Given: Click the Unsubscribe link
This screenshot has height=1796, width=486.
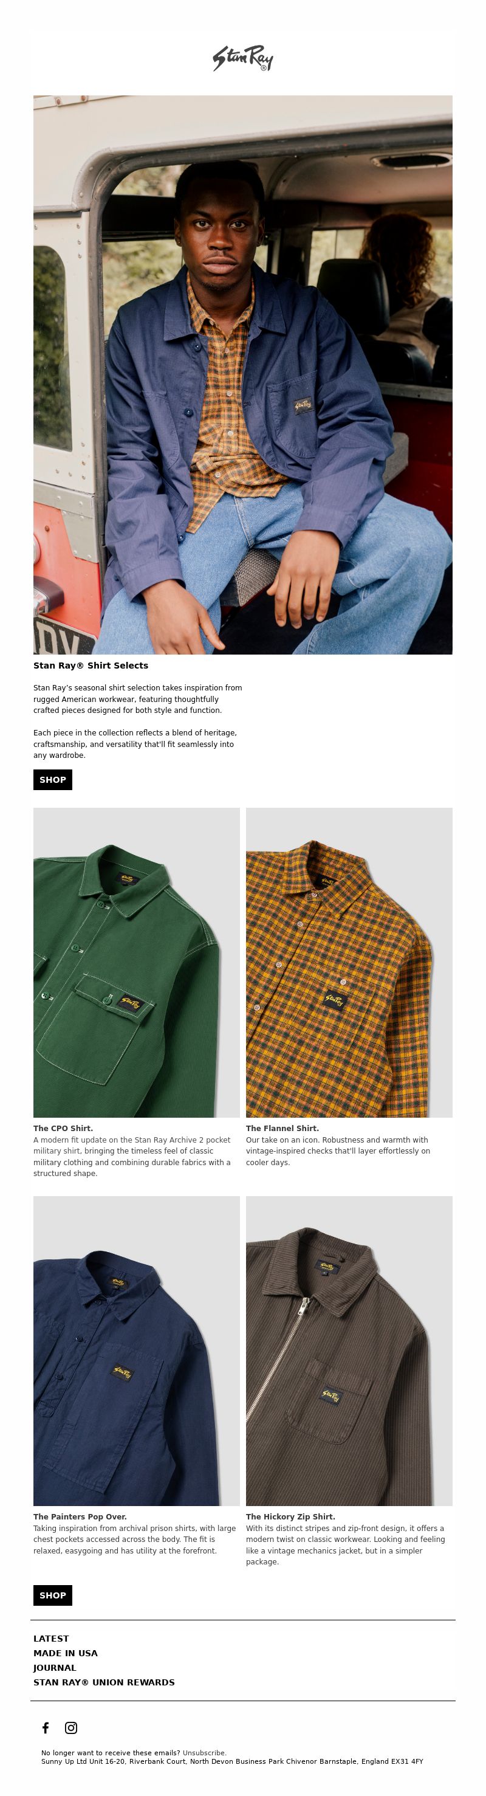Looking at the screenshot, I should pos(204,1752).
